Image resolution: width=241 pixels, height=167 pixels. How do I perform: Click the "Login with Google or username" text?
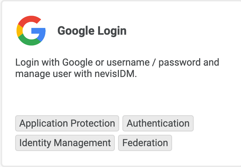click(81, 62)
